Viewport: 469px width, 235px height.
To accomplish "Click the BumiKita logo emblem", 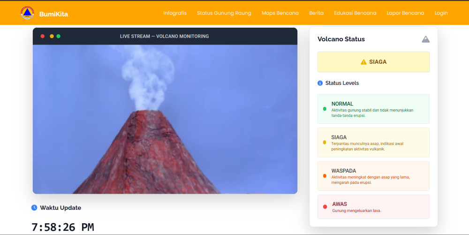I will coord(28,13).
